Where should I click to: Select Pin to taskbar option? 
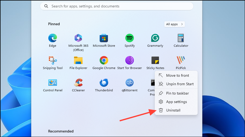(176, 93)
